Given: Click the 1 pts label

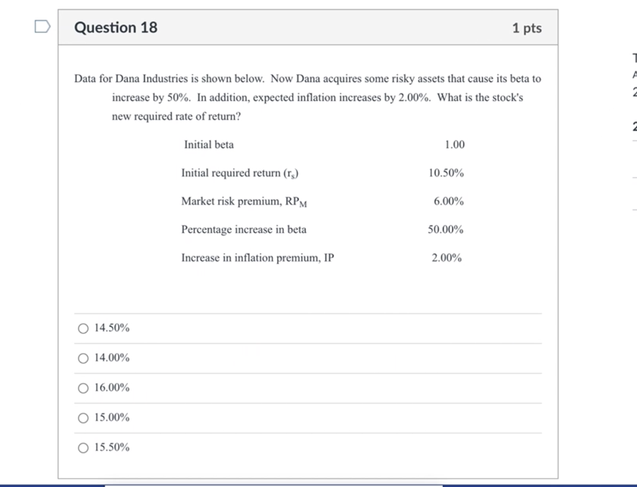Looking at the screenshot, I should 527,27.
